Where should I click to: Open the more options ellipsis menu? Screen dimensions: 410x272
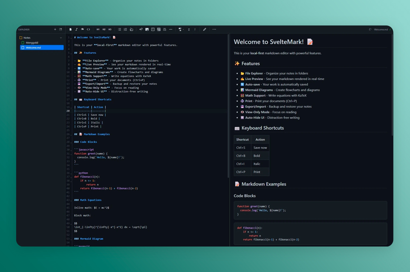214,29
